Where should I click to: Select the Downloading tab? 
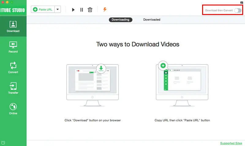120,20
